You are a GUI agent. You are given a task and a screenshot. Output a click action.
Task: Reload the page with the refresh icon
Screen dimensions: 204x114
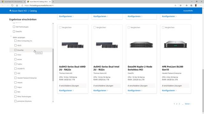(x=12, y=5)
